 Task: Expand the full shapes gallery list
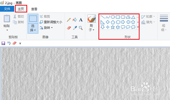pyautogui.click(x=138, y=27)
